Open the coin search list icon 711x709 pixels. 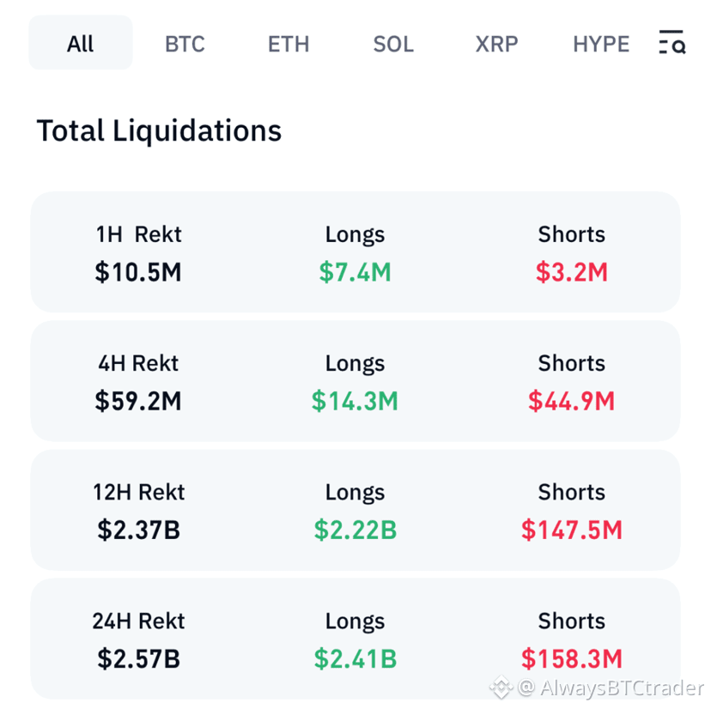coord(672,43)
